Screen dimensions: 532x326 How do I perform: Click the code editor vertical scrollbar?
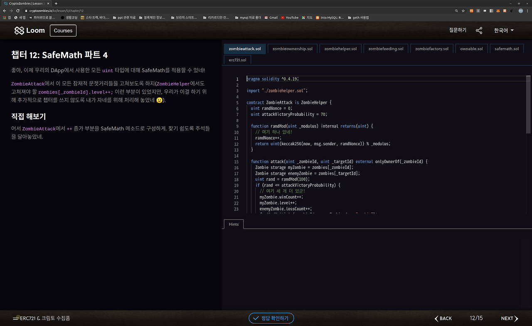pyautogui.click(x=528, y=105)
